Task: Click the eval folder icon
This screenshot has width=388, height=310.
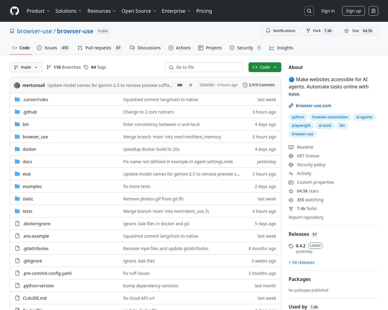Action: click(x=17, y=174)
